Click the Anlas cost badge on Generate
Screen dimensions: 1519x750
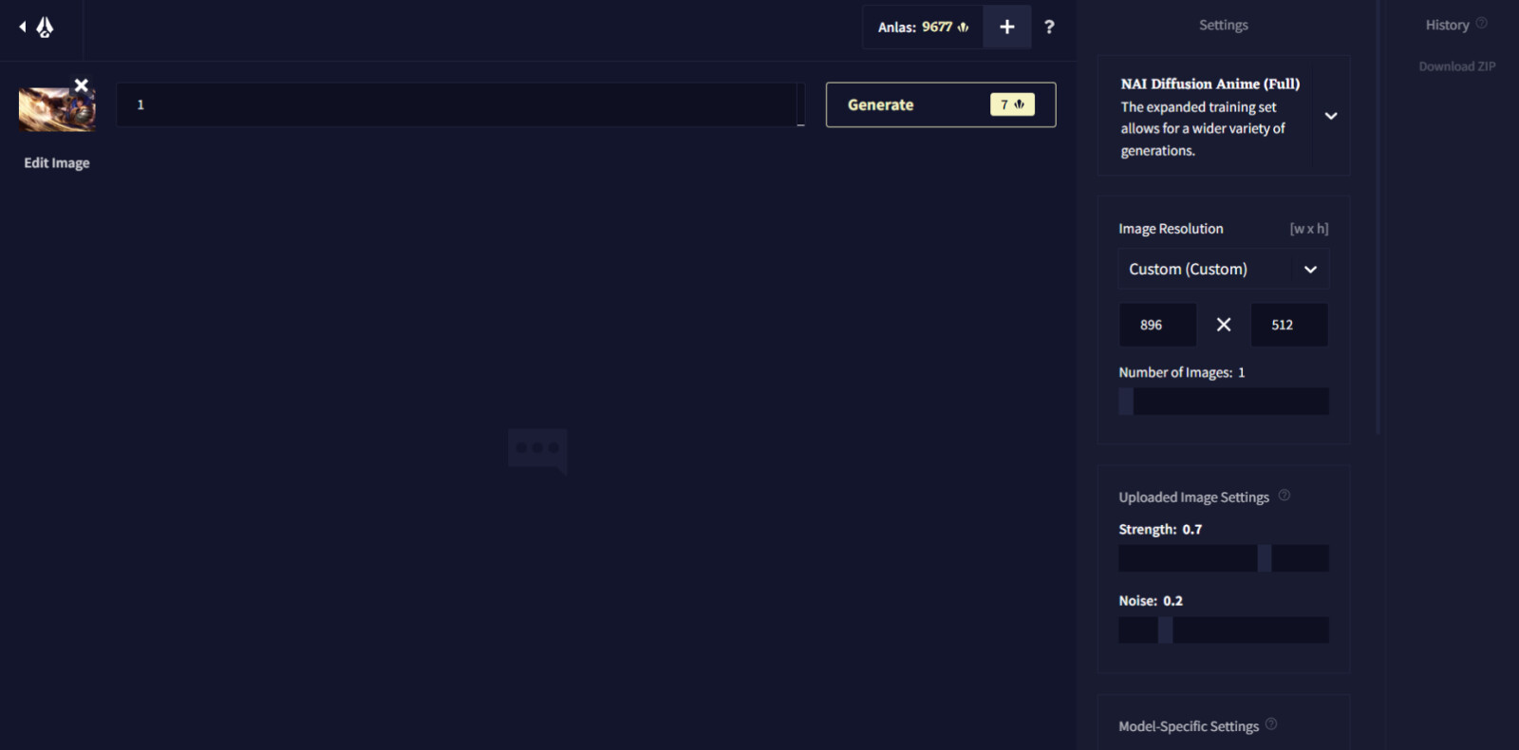click(1012, 104)
